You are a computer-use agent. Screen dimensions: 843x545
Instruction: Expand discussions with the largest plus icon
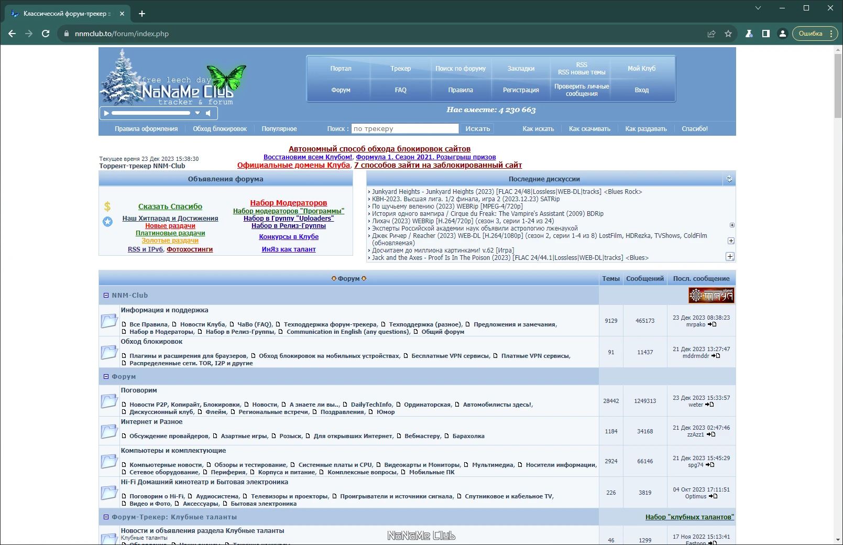click(x=730, y=256)
